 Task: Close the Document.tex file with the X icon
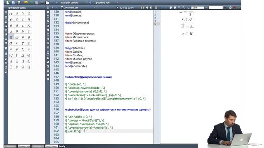[x=117, y=7]
